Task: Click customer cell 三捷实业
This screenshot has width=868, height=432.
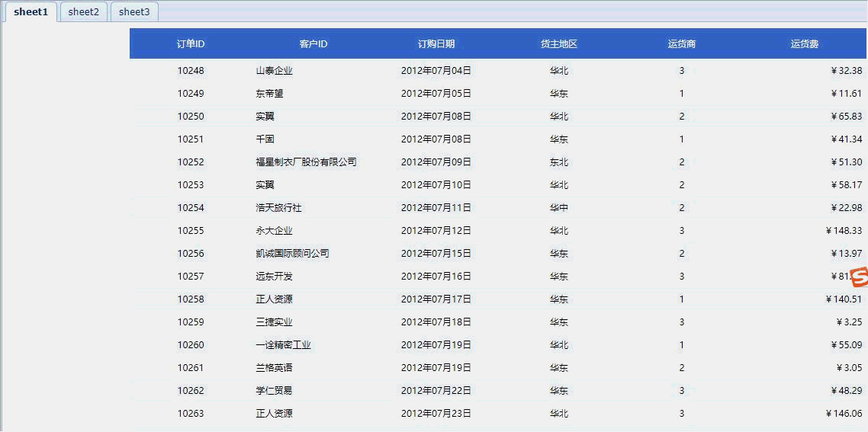Action: pos(274,322)
